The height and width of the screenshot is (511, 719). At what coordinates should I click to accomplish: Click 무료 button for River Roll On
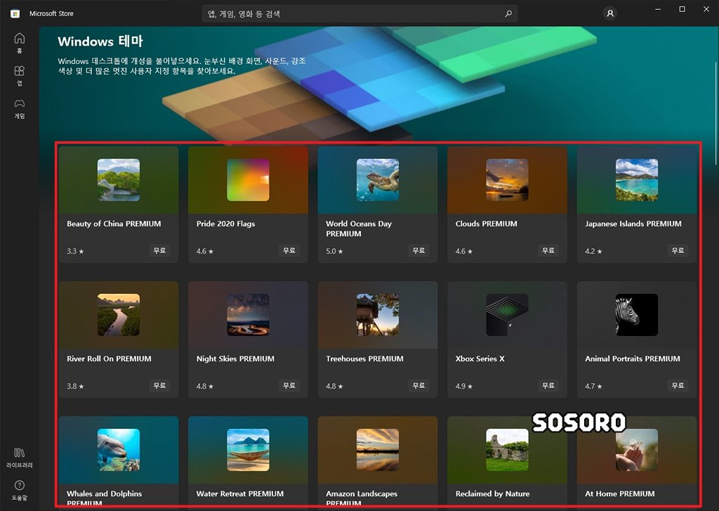(159, 386)
